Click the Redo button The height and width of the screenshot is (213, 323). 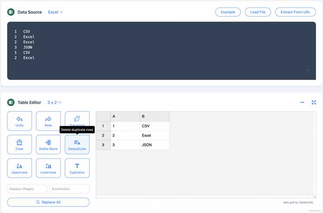coord(48,121)
